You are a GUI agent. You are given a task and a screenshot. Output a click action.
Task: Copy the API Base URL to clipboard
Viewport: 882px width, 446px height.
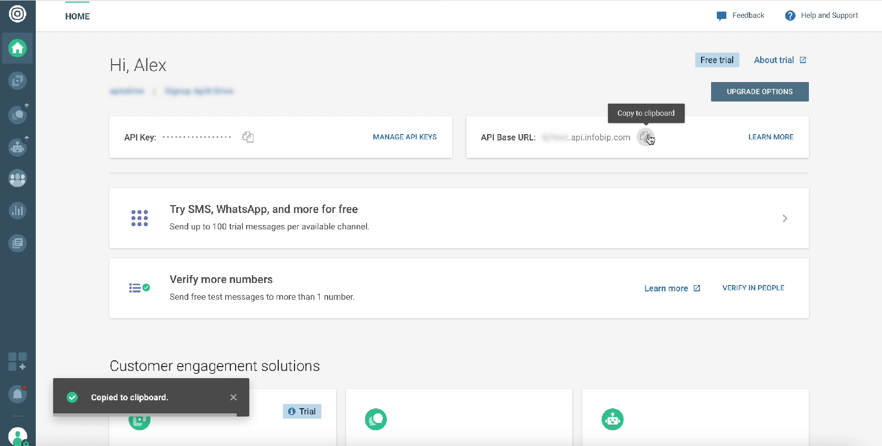(645, 137)
